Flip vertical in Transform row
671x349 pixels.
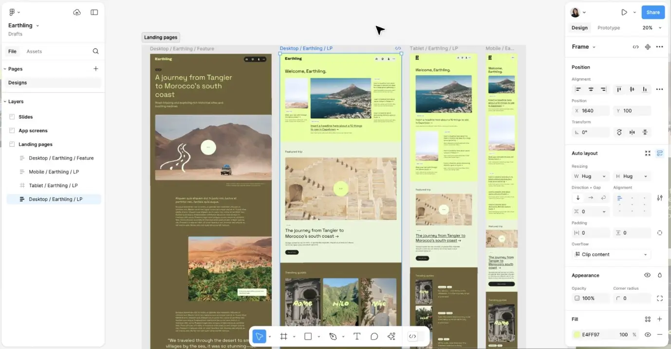tap(645, 132)
